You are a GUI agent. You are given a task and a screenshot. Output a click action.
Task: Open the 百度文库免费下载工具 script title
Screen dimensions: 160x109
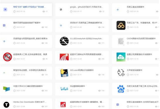point(143,86)
